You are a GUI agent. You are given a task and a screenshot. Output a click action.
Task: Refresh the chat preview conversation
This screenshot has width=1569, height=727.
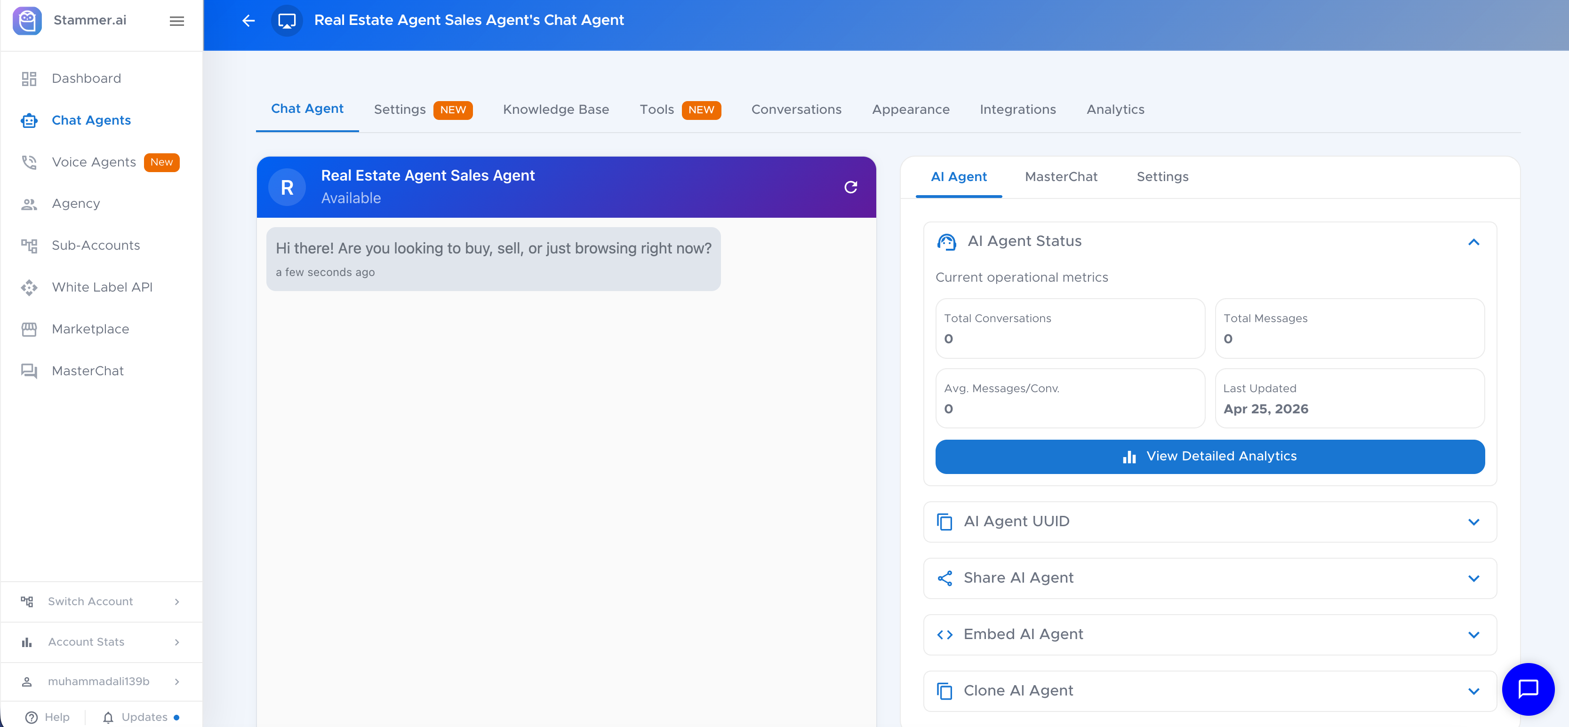point(850,187)
